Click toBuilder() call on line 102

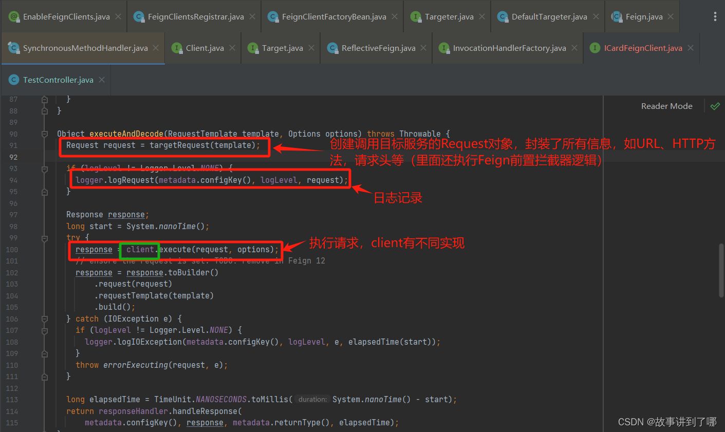(193, 273)
